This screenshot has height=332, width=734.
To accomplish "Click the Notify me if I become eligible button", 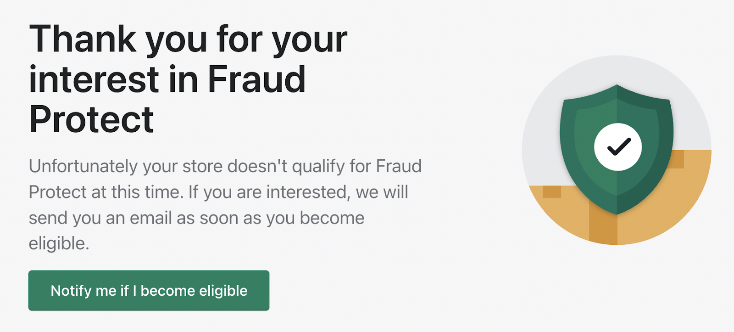I will [149, 290].
